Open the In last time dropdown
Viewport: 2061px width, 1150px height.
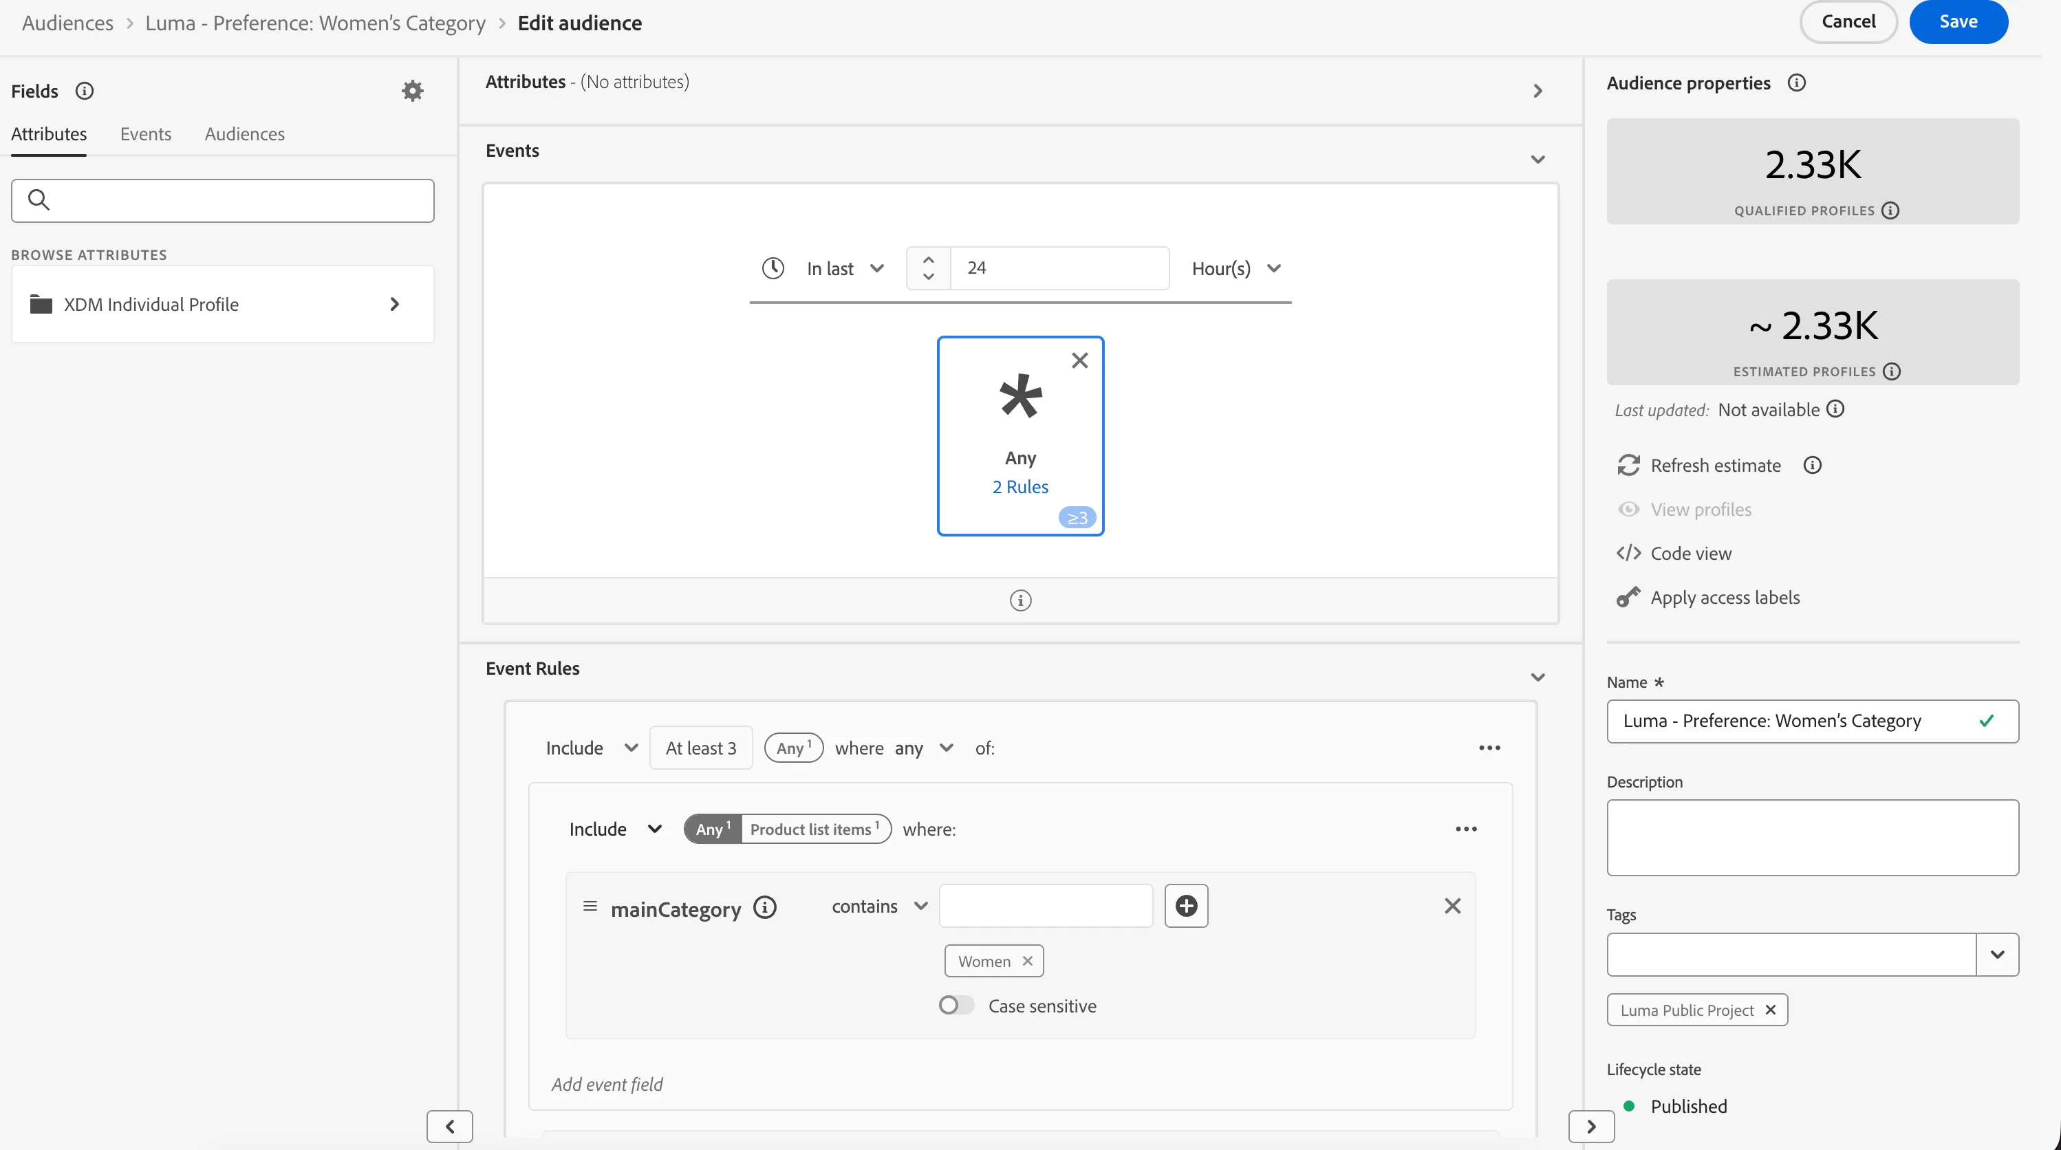[x=845, y=269]
